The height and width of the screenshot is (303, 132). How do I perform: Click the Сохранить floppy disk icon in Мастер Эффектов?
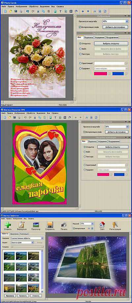click(50, 225)
